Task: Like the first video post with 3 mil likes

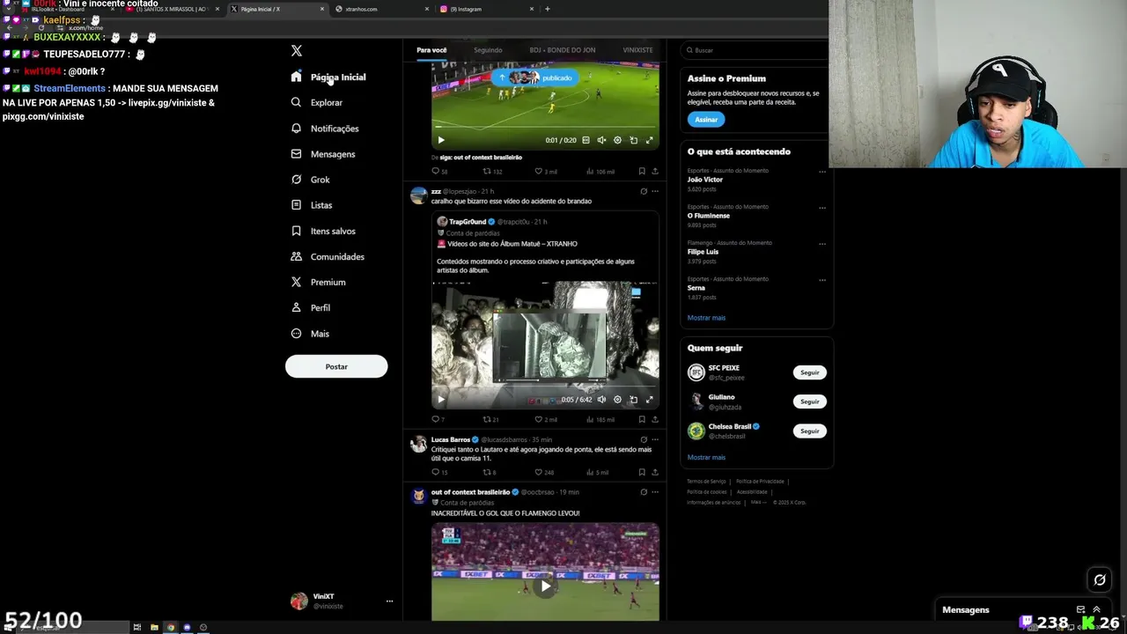Action: [x=538, y=171]
